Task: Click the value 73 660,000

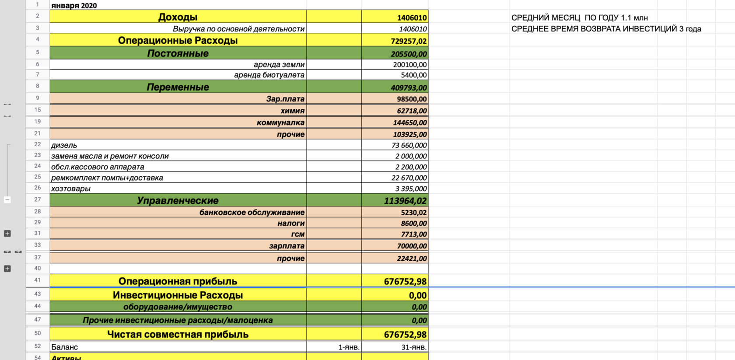Action: [395, 145]
